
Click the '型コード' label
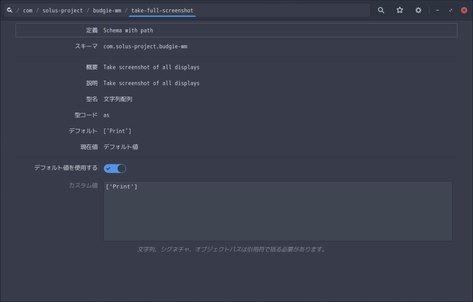point(86,115)
